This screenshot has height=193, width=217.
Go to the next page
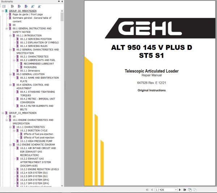point(180,190)
